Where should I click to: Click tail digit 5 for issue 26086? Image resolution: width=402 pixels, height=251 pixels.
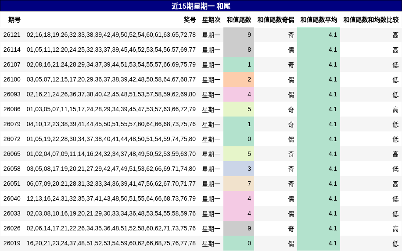tap(239, 109)
